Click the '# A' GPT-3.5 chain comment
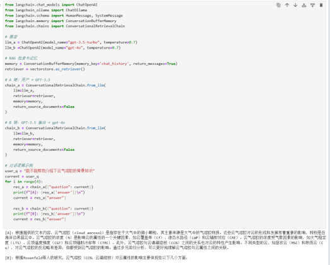Screen dimensions: 330x265 (x=28, y=79)
